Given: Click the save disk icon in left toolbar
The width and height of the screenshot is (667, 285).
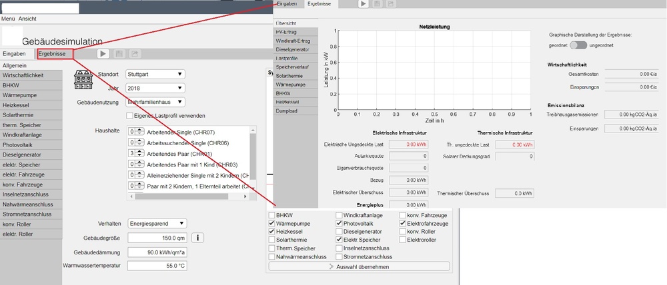Looking at the screenshot, I should pyautogui.click(x=119, y=54).
